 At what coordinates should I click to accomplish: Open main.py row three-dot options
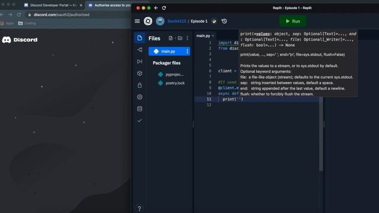[x=187, y=51]
